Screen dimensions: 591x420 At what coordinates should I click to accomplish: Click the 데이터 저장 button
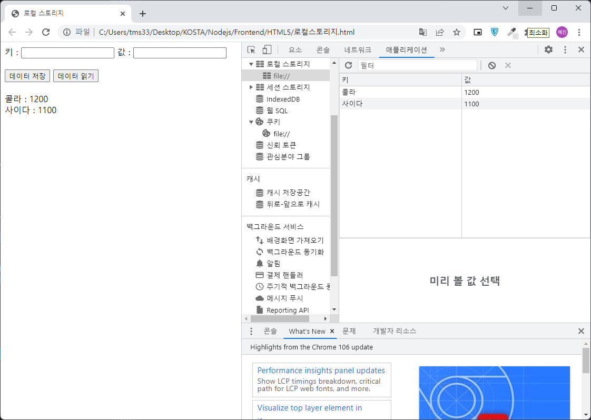point(27,76)
